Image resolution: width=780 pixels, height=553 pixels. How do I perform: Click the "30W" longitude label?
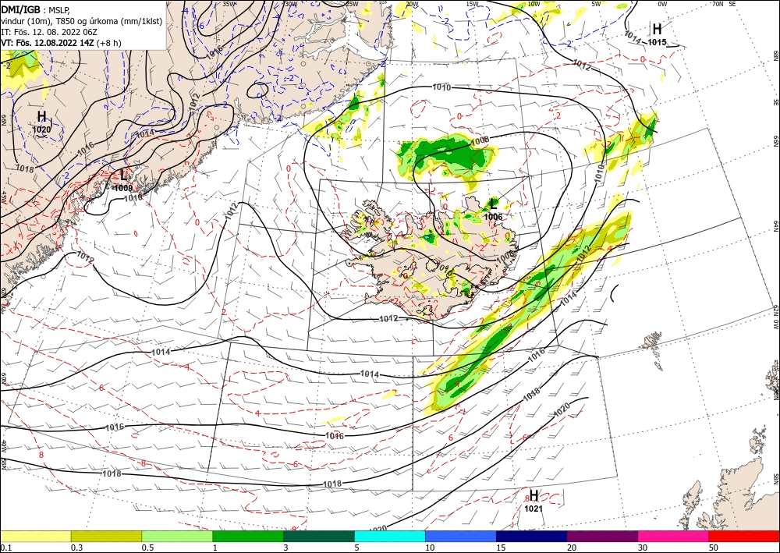pyautogui.click(x=291, y=3)
